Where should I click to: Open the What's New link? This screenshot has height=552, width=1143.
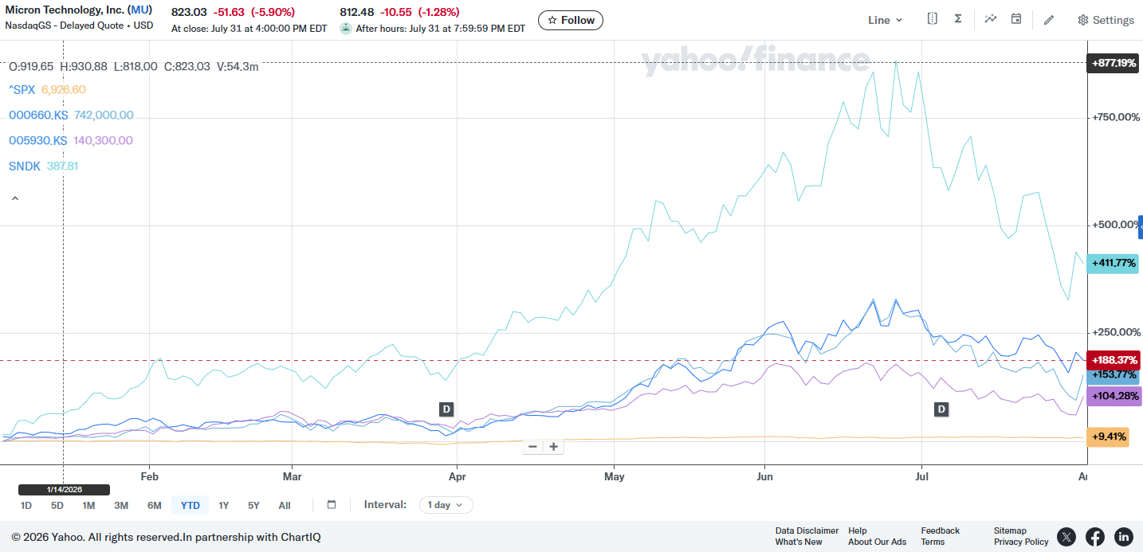(x=799, y=542)
